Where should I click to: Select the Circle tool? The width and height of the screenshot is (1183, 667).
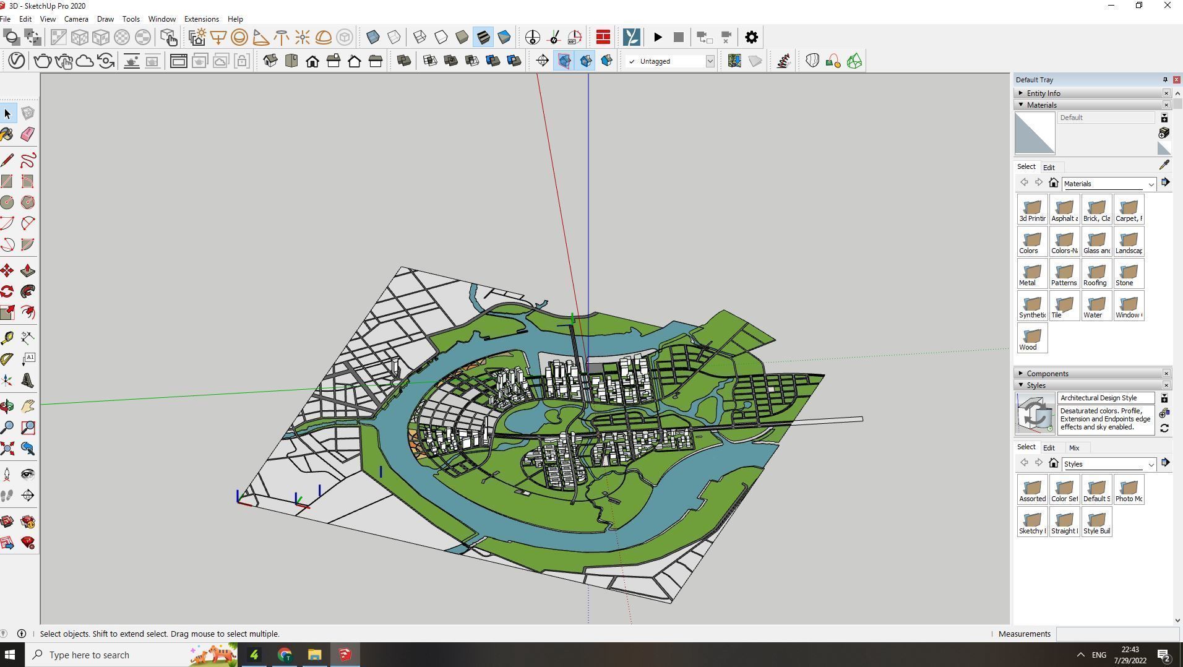click(x=7, y=202)
